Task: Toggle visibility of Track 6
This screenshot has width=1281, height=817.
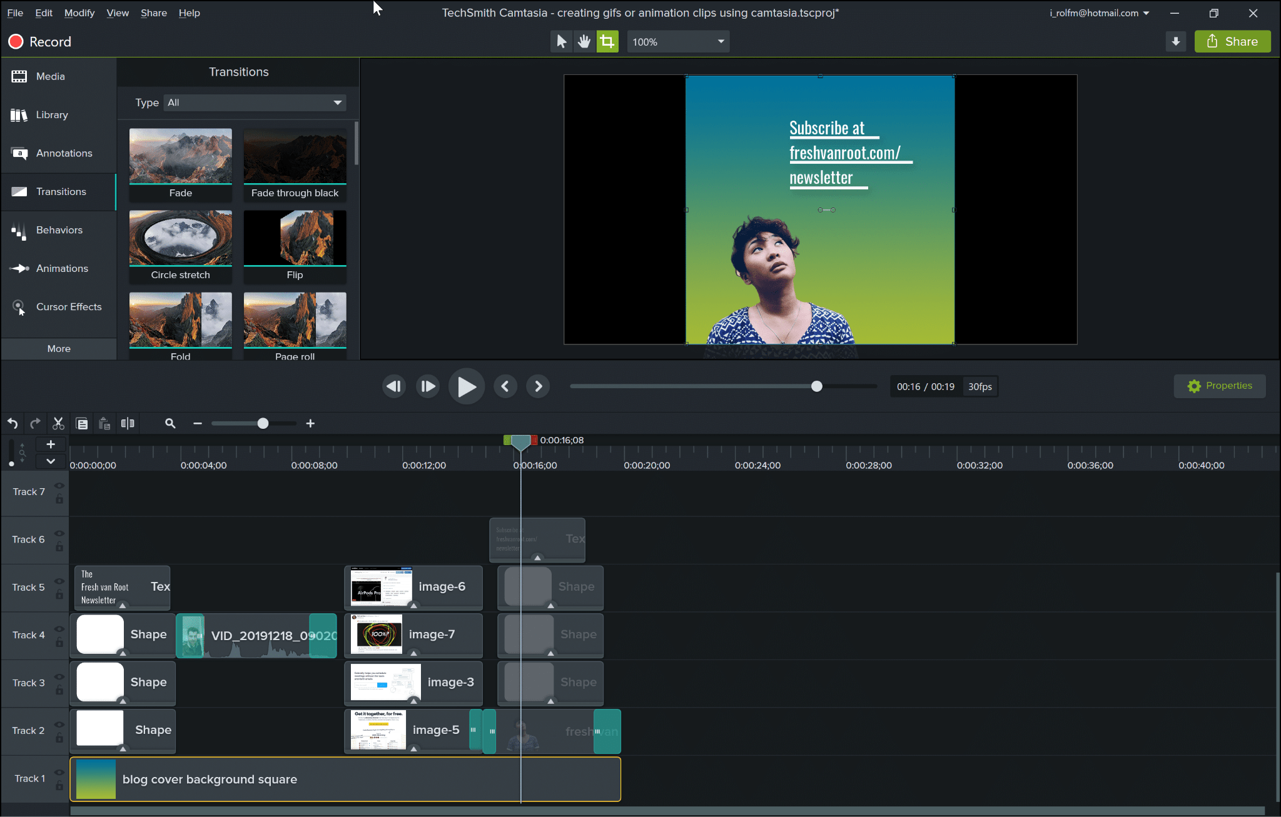Action: pos(60,533)
